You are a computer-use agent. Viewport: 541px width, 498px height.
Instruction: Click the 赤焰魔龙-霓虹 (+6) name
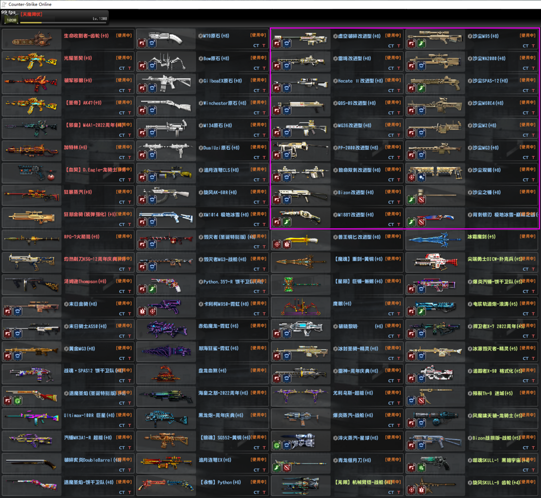click(218, 326)
